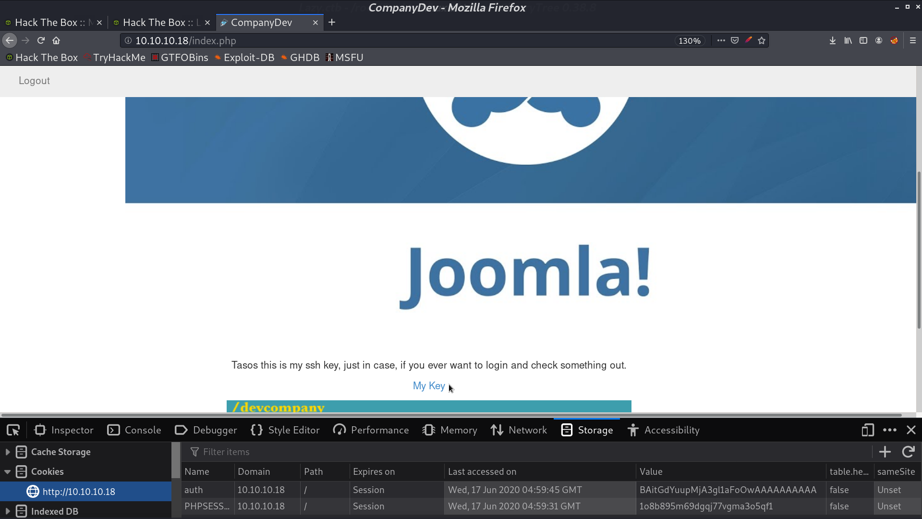Open the GHDB bookmark
Viewport: 922px width, 519px height.
click(301, 58)
